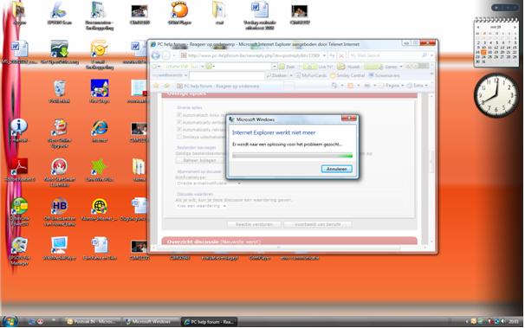Toggle the second automatic option checkbox
This screenshot has width=525, height=328.
click(179, 122)
